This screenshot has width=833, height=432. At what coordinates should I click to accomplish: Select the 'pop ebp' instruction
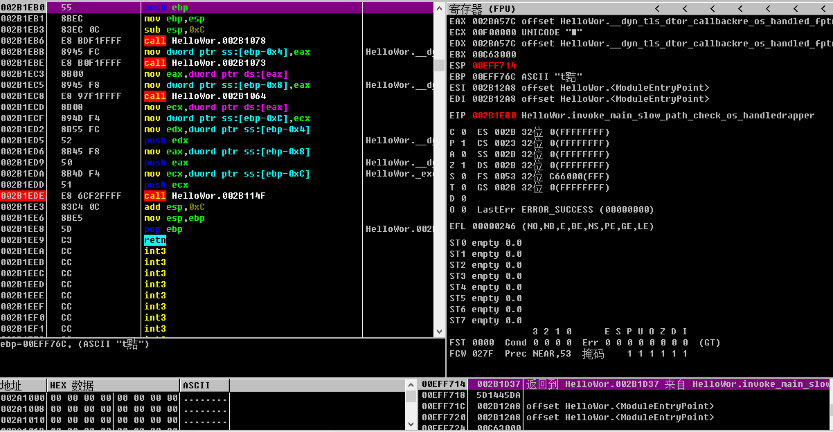coord(163,229)
